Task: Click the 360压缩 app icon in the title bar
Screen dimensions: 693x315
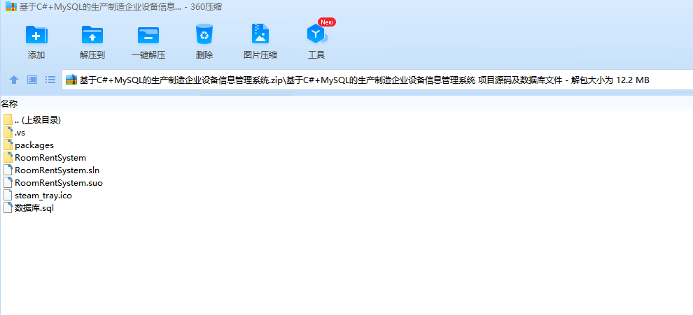Action: pos(11,6)
